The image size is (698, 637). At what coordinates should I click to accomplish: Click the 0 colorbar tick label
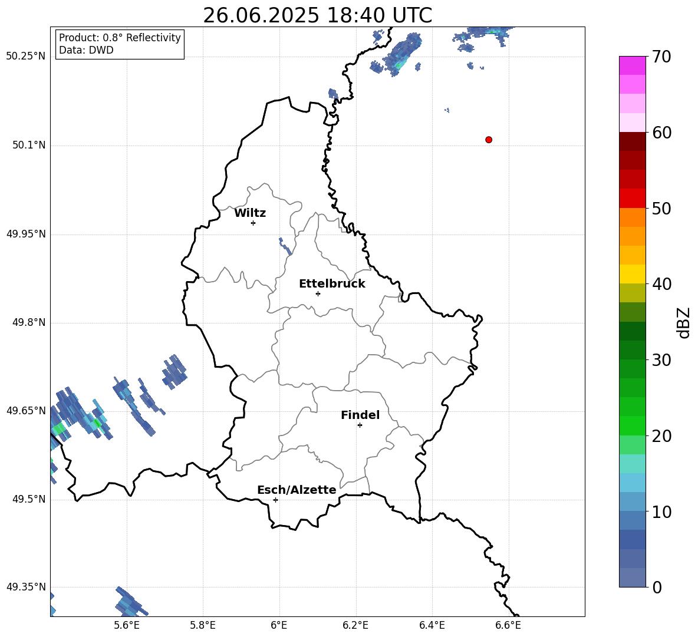pyautogui.click(x=657, y=588)
